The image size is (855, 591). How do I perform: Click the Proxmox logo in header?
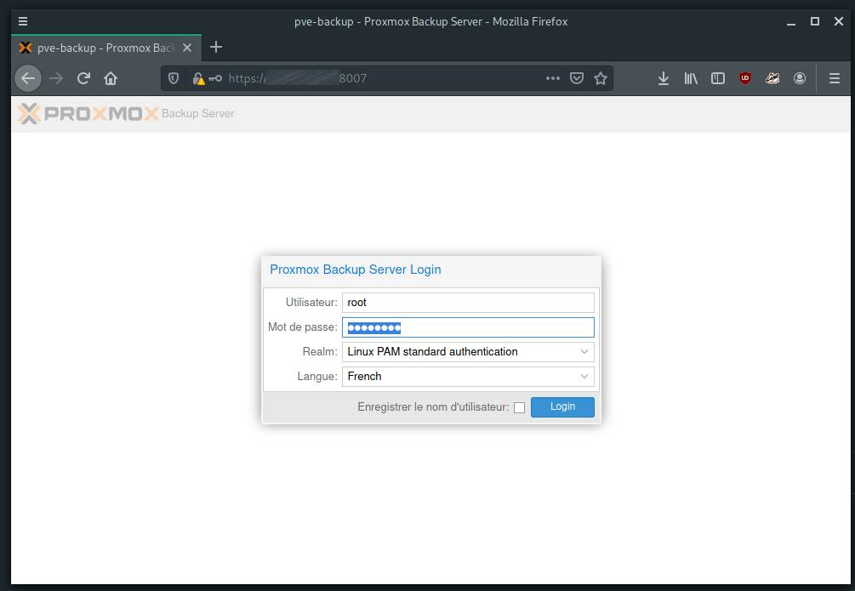click(88, 113)
